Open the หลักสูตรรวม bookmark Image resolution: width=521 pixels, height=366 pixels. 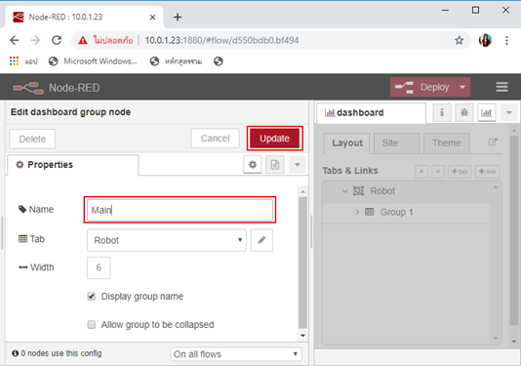[176, 61]
